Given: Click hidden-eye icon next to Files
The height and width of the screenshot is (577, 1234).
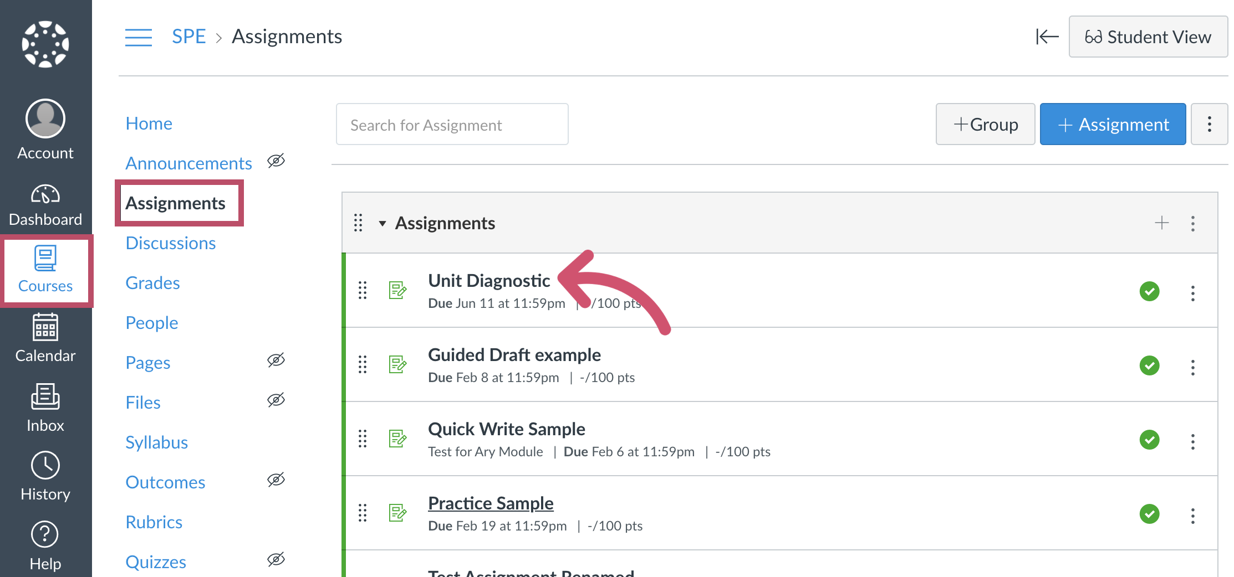Looking at the screenshot, I should (276, 400).
